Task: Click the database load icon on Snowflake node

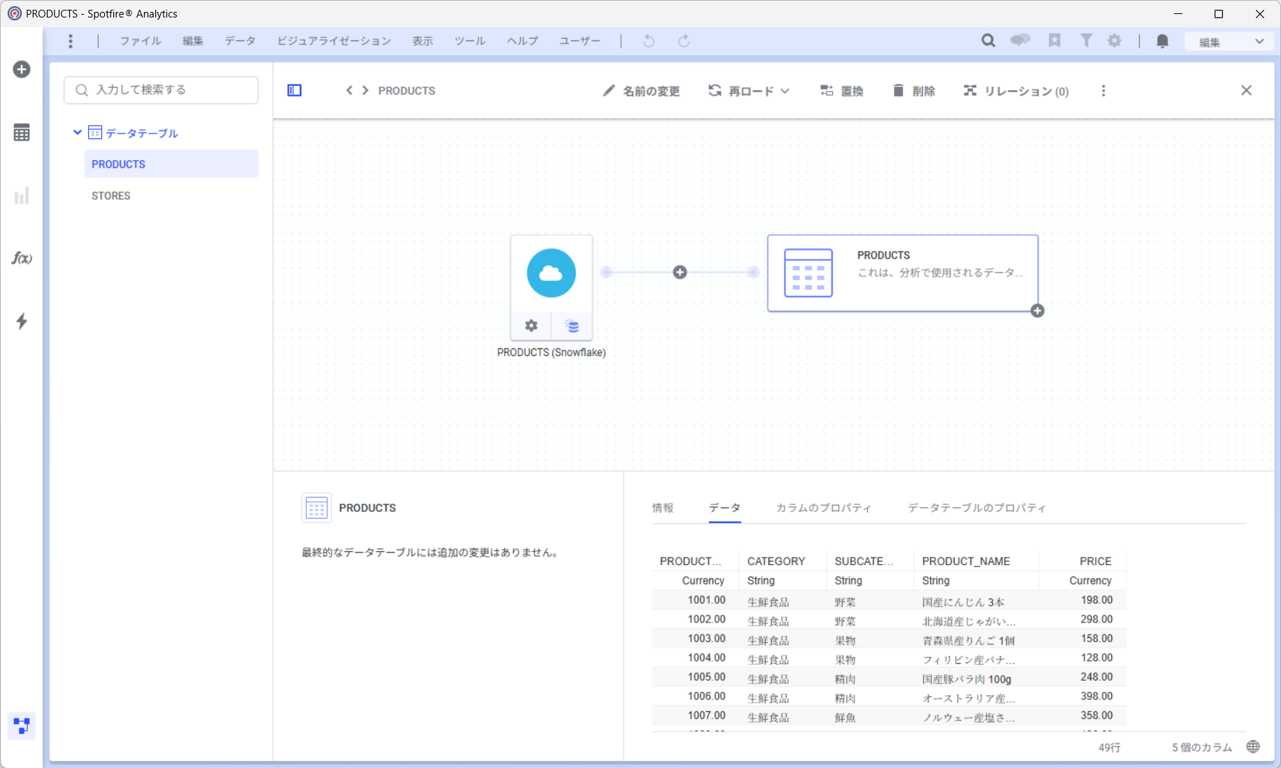Action: tap(572, 326)
